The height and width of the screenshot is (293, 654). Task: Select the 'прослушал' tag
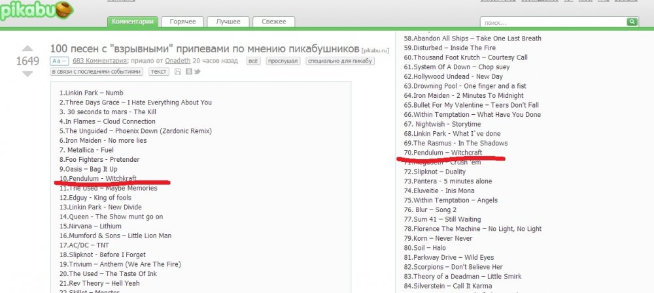(283, 61)
